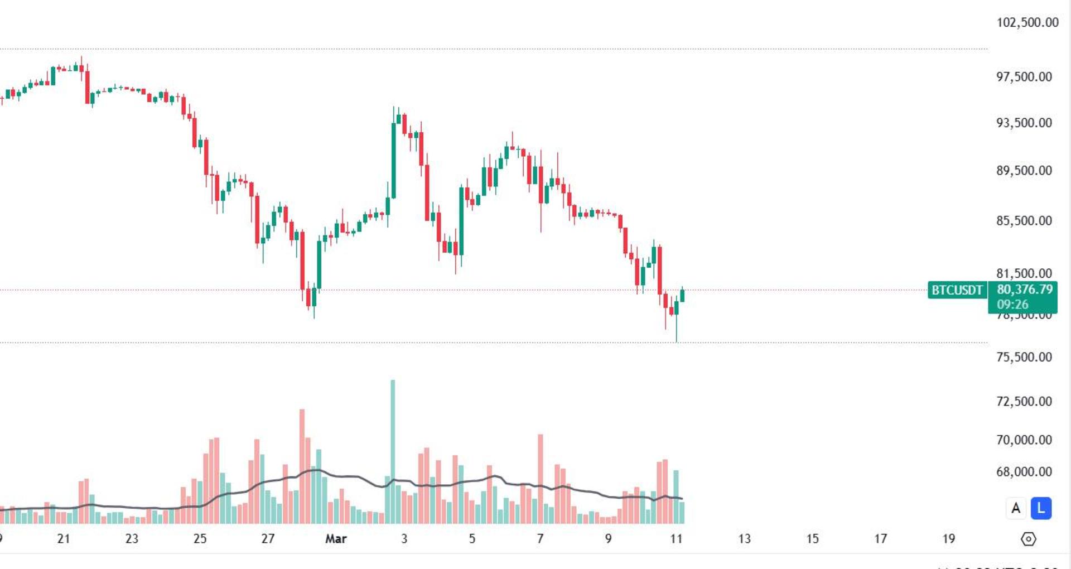Click the 85,500.00 price scale label
Screen dimensions: 1071x569
pyautogui.click(x=1024, y=221)
